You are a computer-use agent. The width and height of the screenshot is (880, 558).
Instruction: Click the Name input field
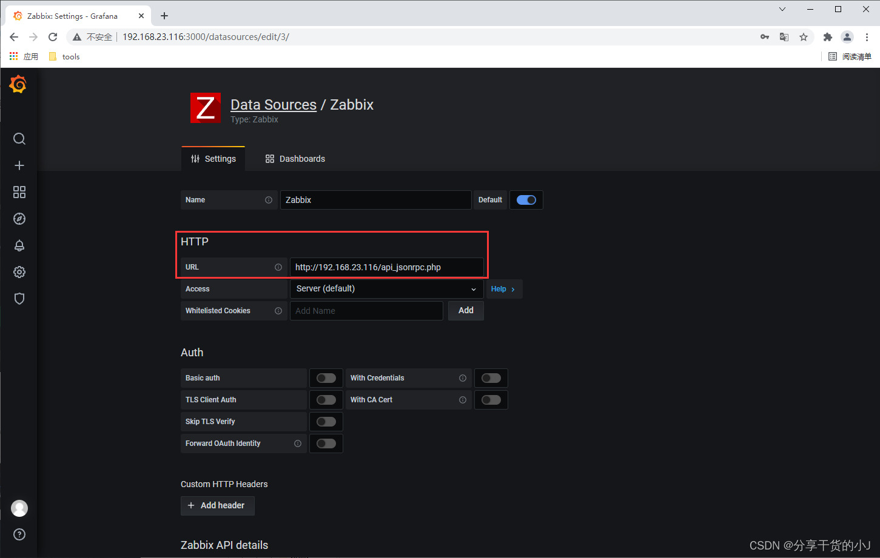[x=376, y=200]
